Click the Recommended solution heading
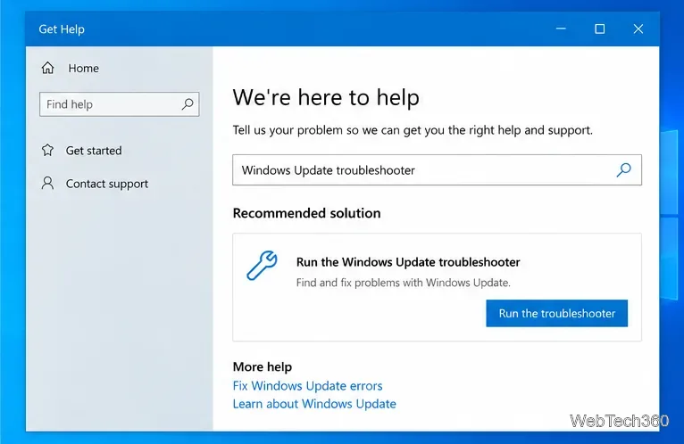The image size is (684, 444). (306, 213)
